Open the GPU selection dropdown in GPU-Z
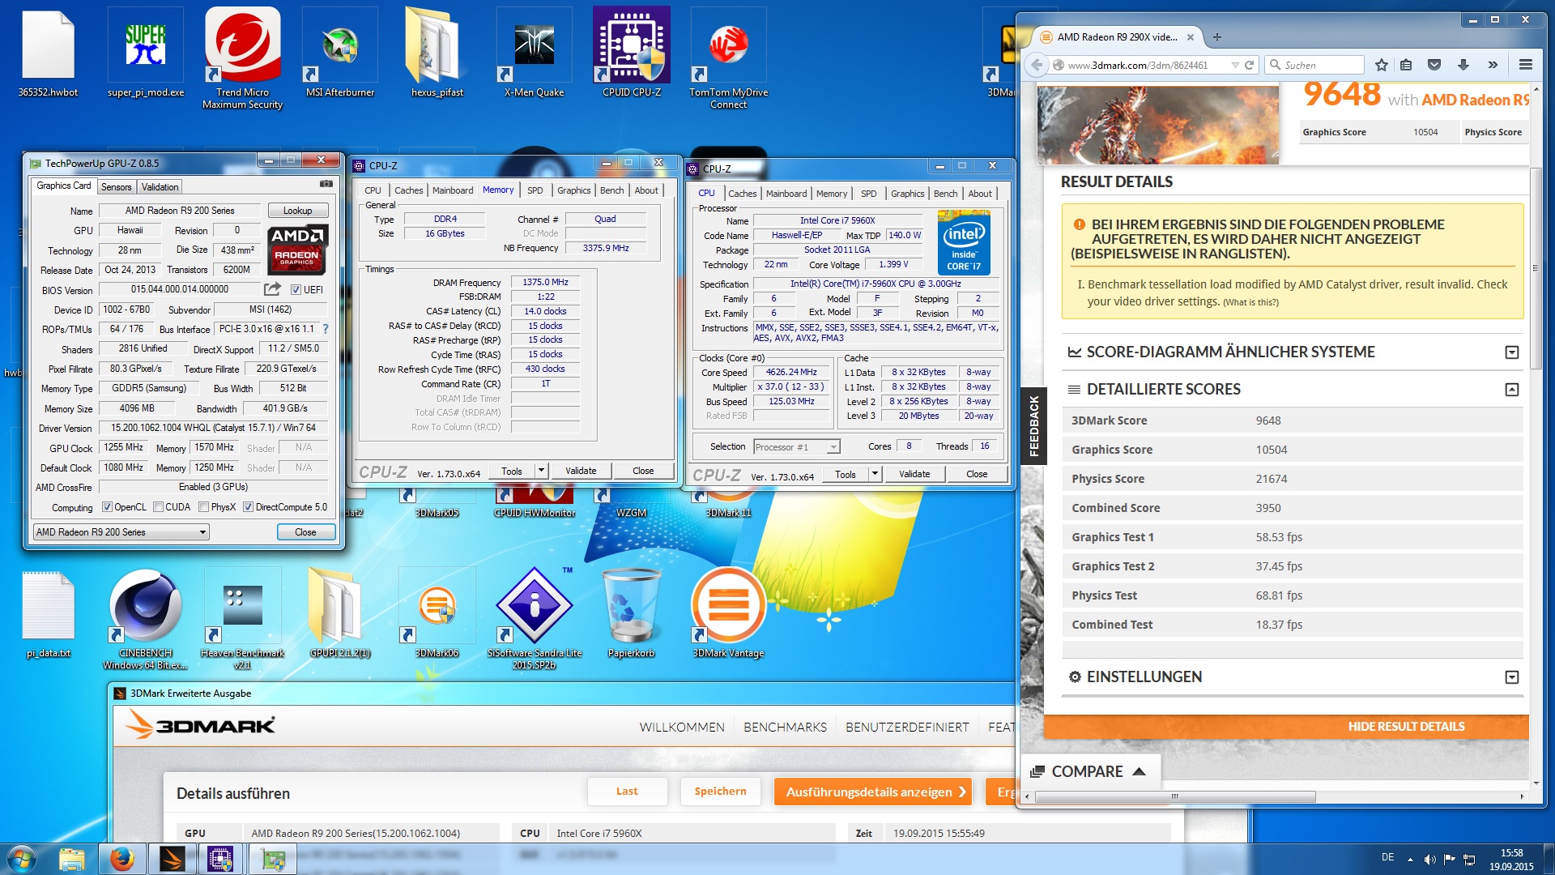 [x=121, y=532]
